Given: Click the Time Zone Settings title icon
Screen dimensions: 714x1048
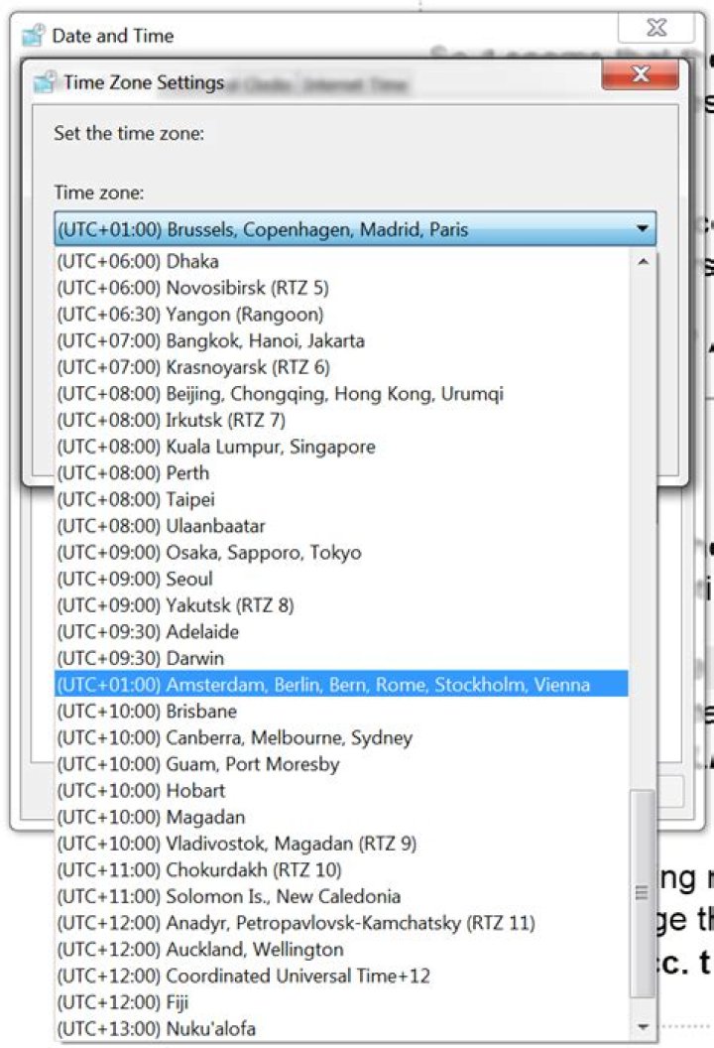Looking at the screenshot, I should click(45, 83).
